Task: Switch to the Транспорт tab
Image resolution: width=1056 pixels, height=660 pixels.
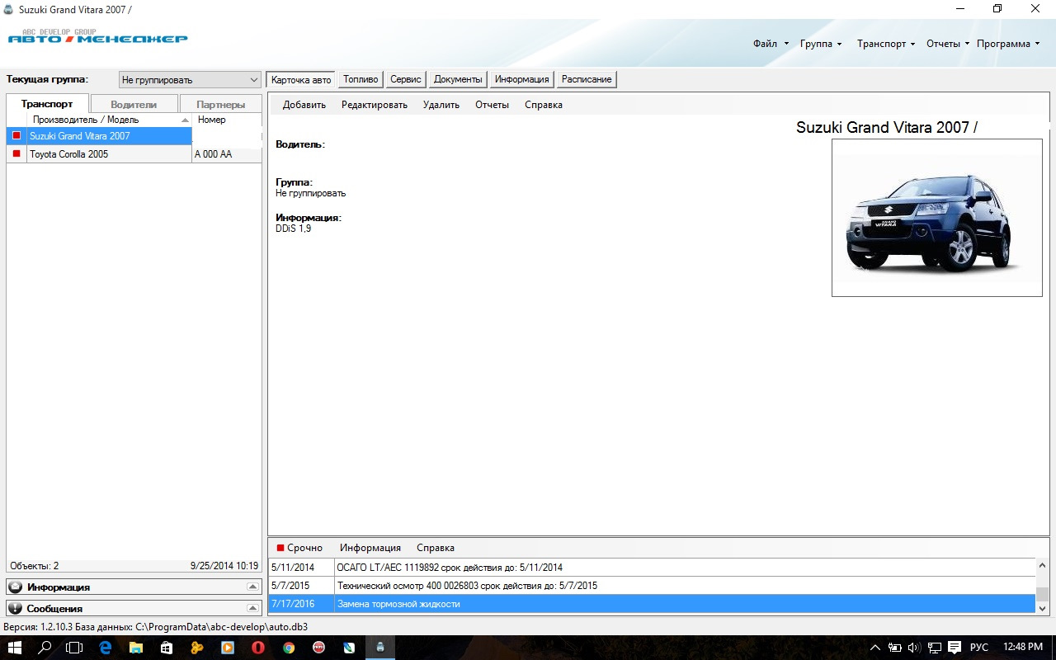Action: pyautogui.click(x=47, y=104)
